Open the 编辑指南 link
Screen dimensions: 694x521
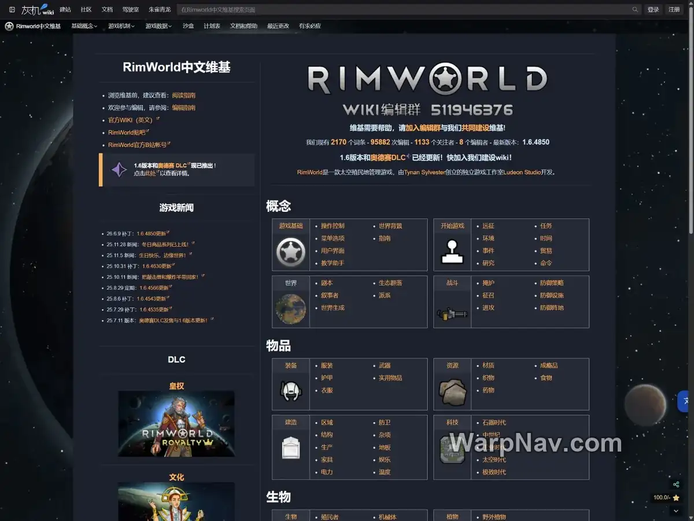tap(183, 108)
